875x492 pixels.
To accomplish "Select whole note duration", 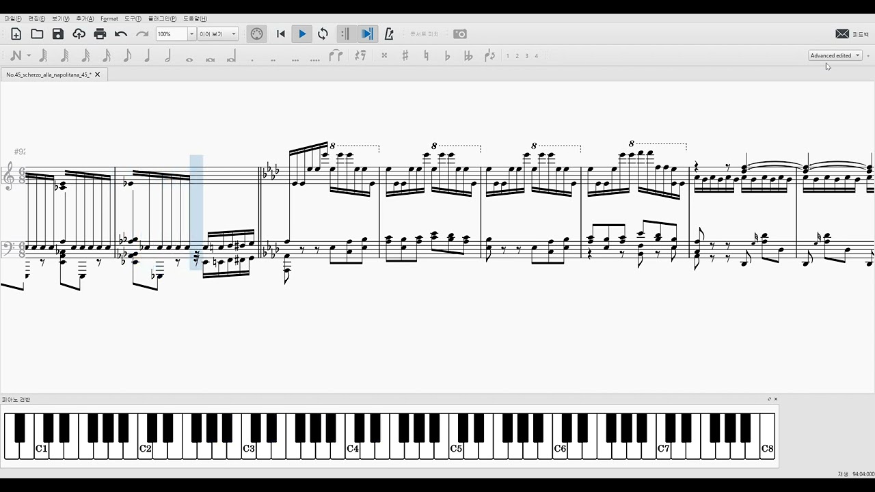I will tap(189, 59).
